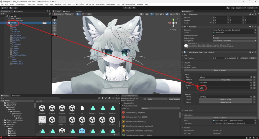
Task: Toggle scene lighting bulb icon
Action: (152, 14)
